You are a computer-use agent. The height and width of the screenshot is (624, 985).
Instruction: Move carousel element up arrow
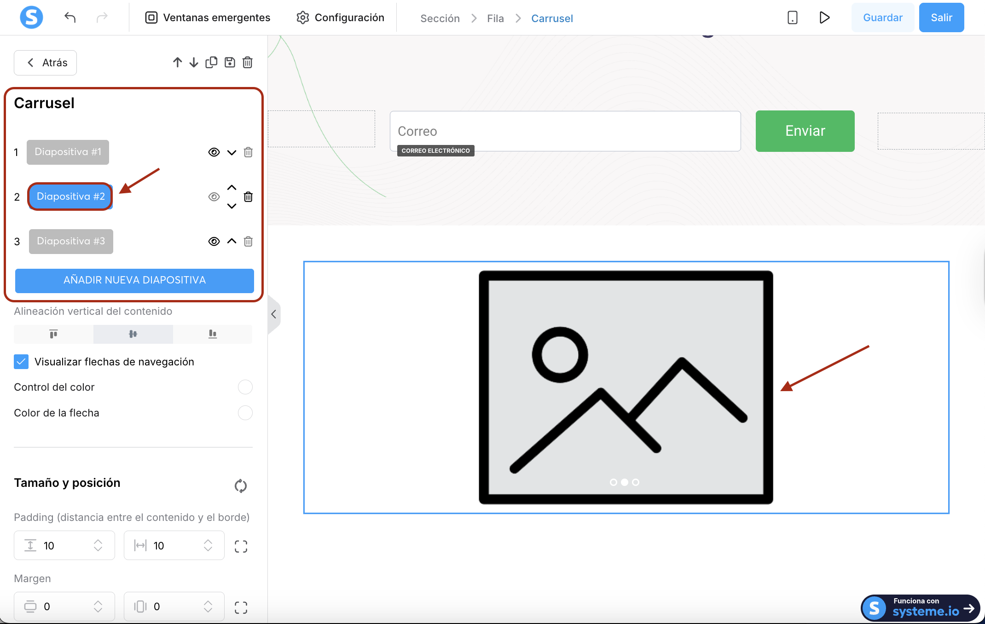click(x=177, y=62)
